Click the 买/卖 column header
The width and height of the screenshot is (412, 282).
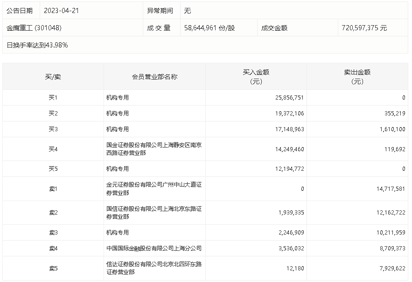pyautogui.click(x=53, y=77)
